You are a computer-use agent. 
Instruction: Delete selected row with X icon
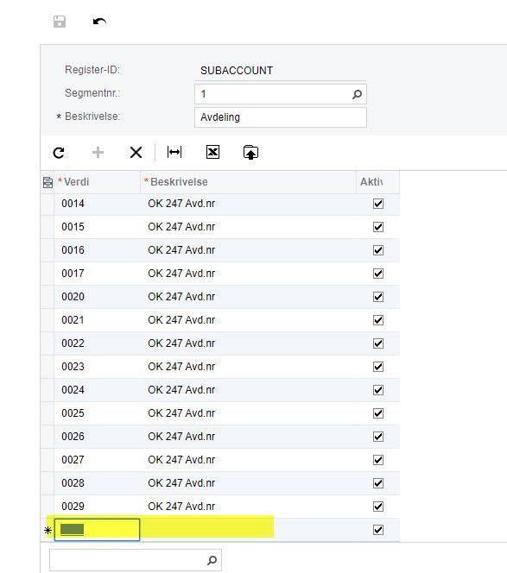[x=136, y=153]
